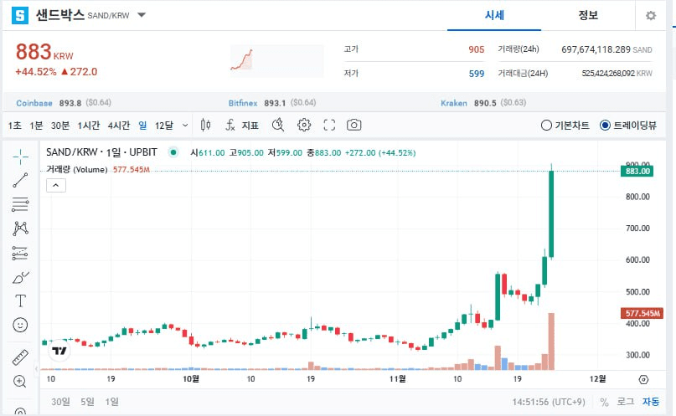Click the 고가 905 value
The image size is (676, 416).
click(477, 49)
